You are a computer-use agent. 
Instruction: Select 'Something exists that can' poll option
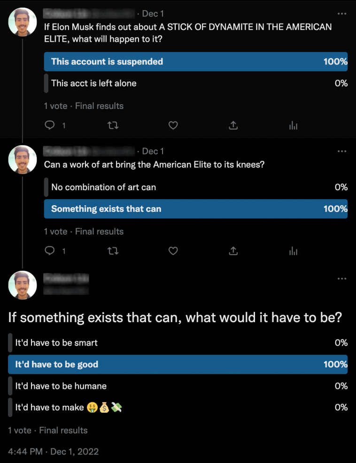tap(195, 209)
